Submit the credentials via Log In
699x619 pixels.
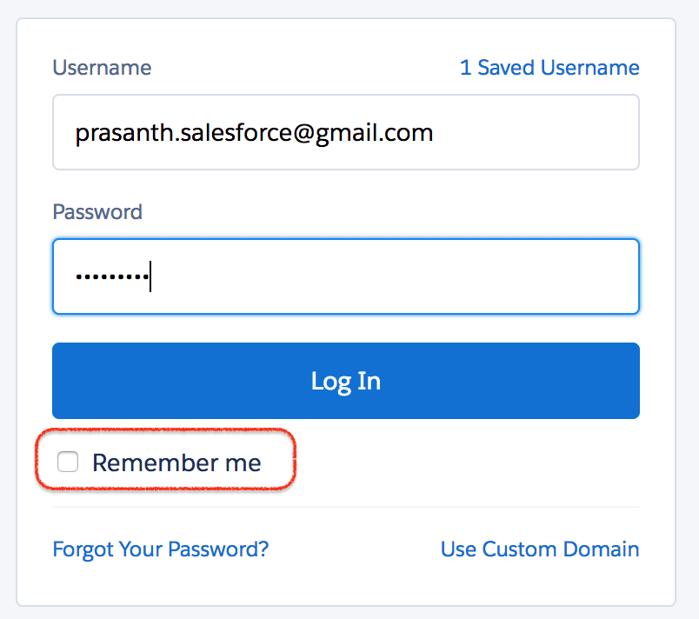346,381
